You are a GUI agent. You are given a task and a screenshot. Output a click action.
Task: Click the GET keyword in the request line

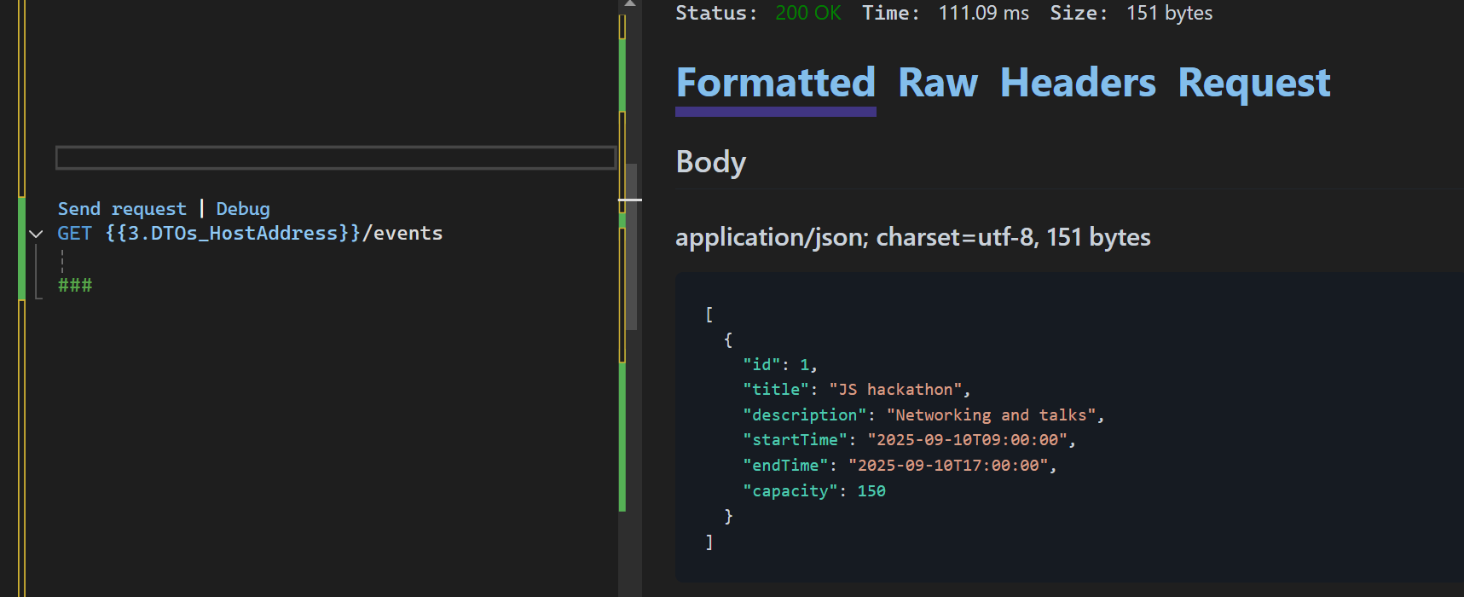(74, 234)
